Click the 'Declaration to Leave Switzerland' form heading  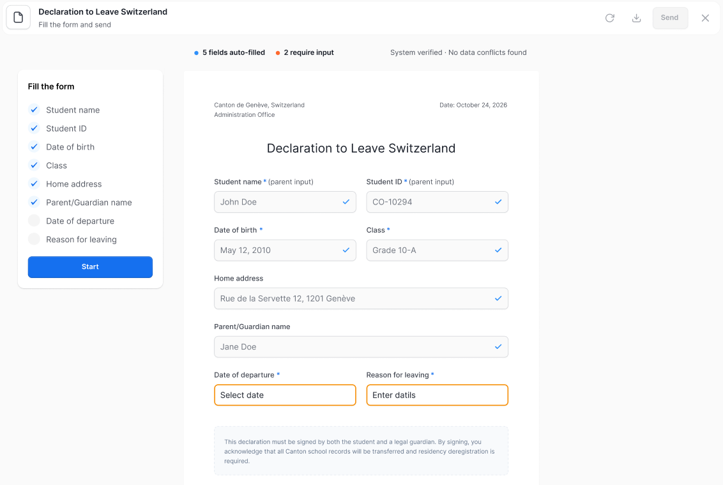pos(361,148)
